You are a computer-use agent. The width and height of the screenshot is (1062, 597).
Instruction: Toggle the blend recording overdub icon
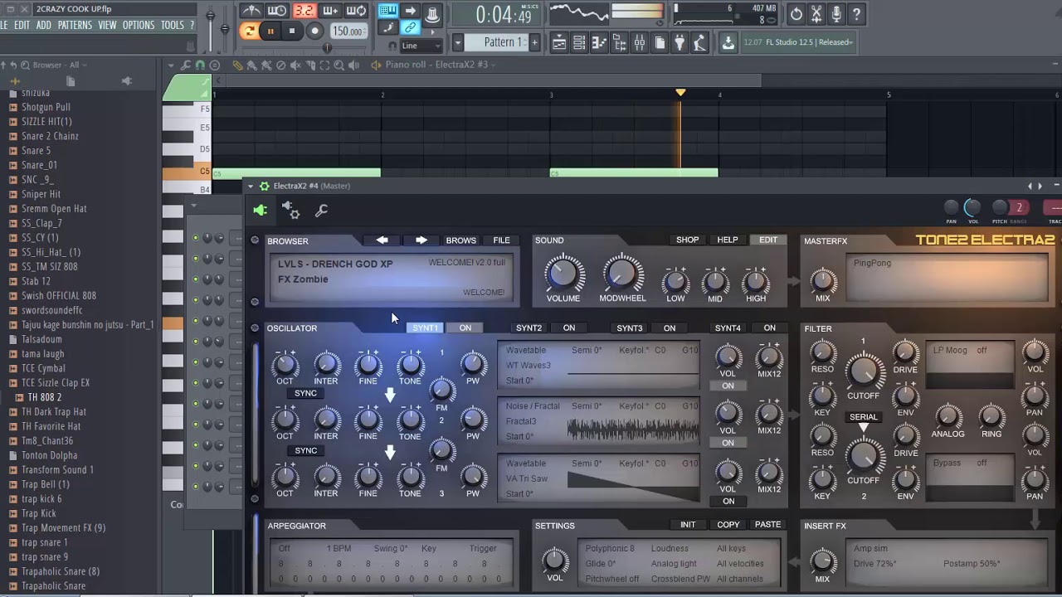click(330, 11)
